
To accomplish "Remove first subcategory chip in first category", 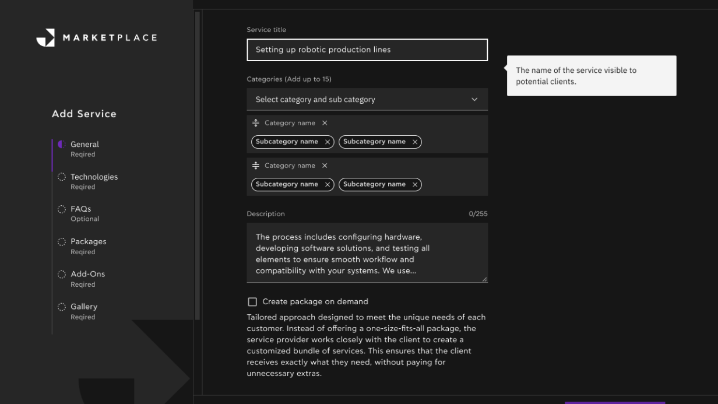I will click(328, 142).
